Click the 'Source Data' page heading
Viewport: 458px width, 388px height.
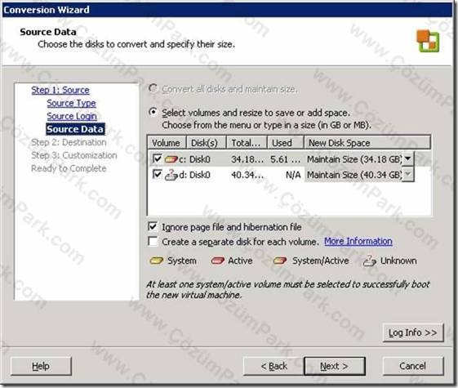click(48, 32)
